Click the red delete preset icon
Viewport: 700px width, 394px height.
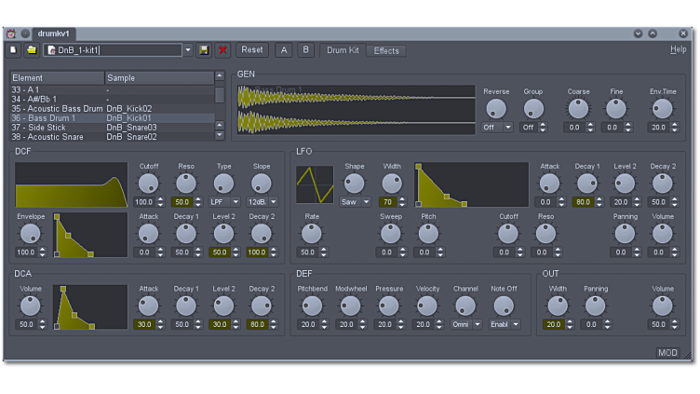click(222, 50)
